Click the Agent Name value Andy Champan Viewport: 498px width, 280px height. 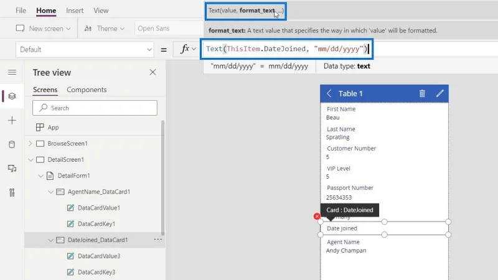346,251
